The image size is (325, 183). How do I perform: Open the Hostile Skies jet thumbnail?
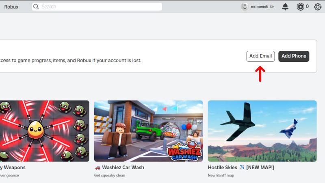262,131
